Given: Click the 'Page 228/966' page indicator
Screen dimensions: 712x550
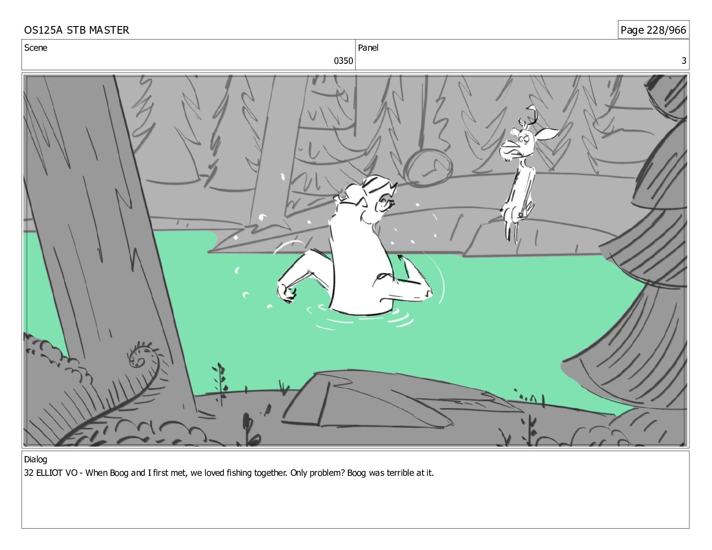Looking at the screenshot, I should 653,30.
